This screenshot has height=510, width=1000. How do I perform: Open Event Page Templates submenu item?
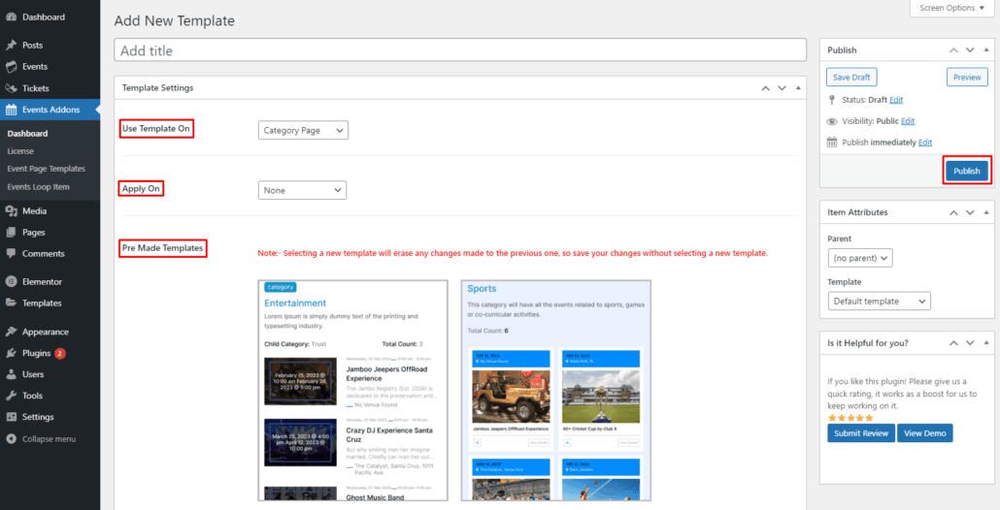46,169
